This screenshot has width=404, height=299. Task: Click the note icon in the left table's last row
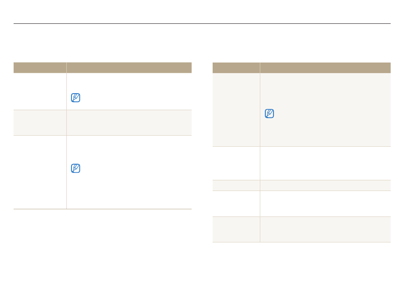pyautogui.click(x=76, y=168)
